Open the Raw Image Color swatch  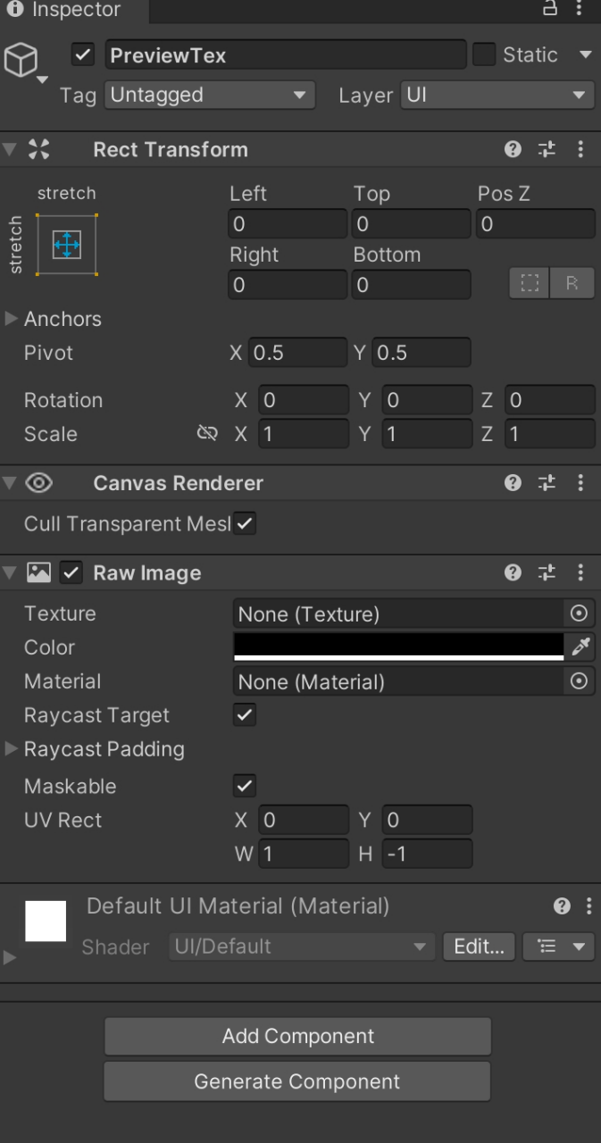[x=398, y=647]
